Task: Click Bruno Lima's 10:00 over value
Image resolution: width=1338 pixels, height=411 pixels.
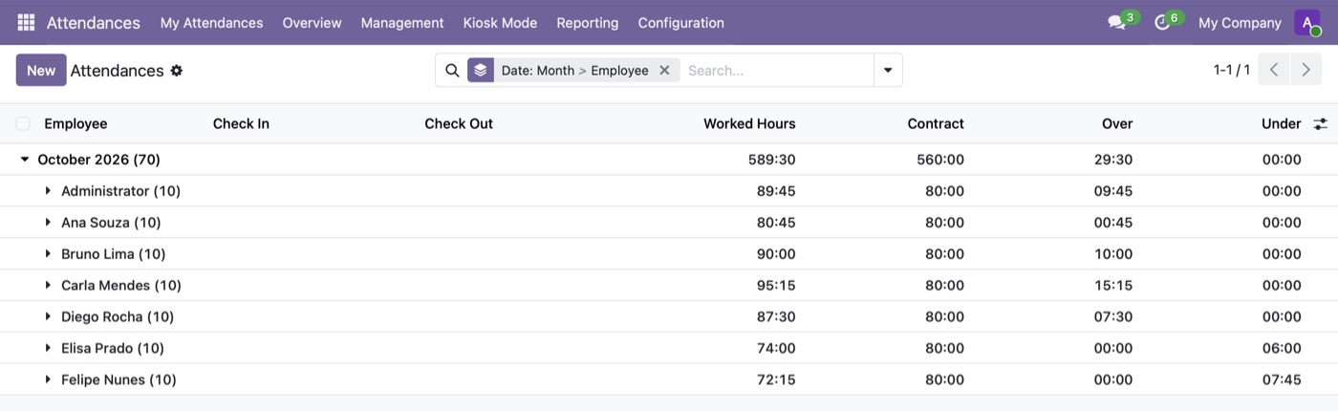Action: click(x=1113, y=254)
